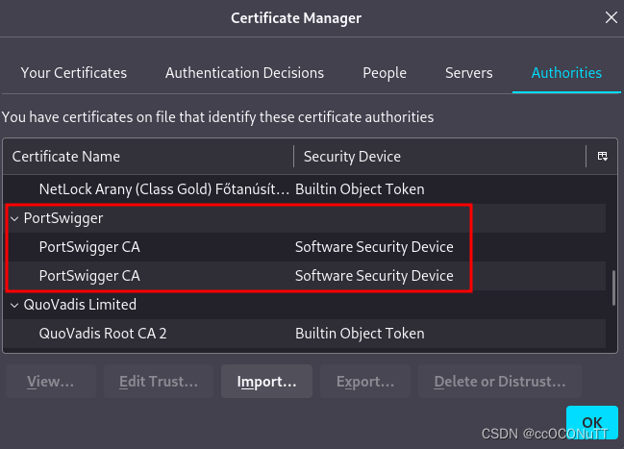
Task: Go to the People tab
Action: 385,73
